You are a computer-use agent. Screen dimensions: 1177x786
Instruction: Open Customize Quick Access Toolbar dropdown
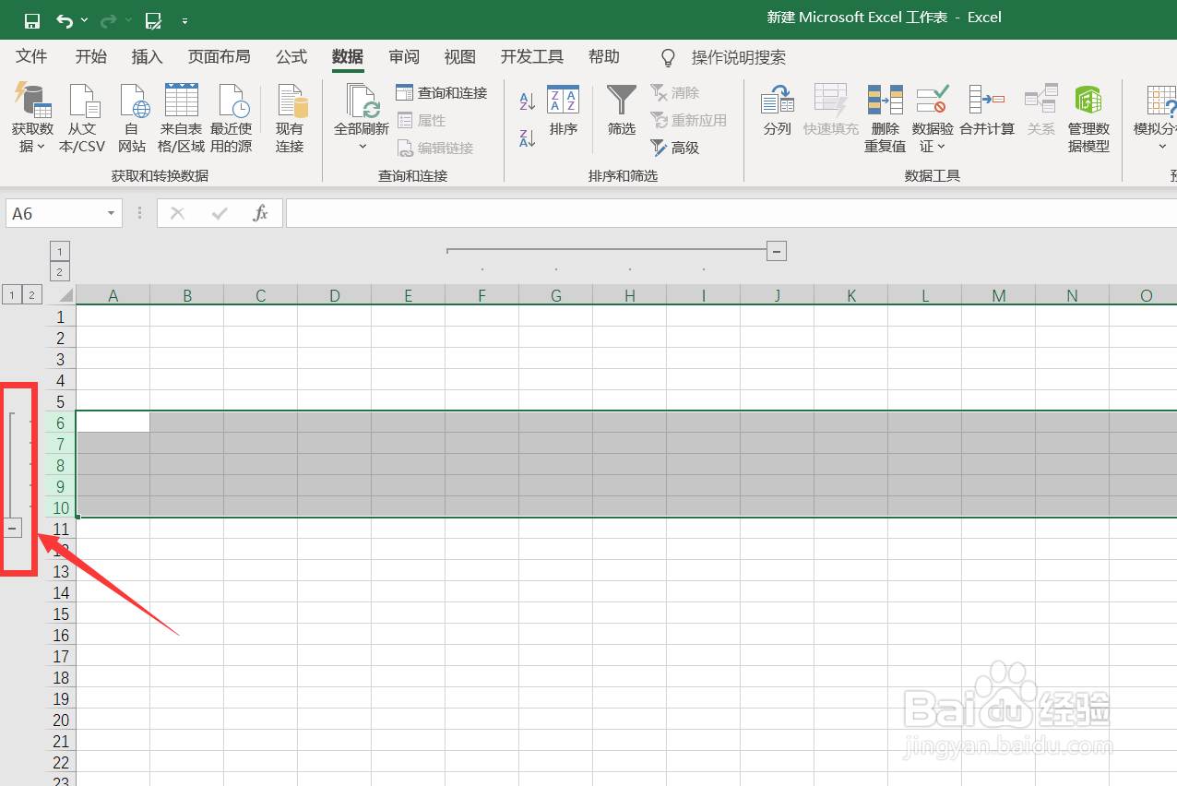click(x=184, y=20)
